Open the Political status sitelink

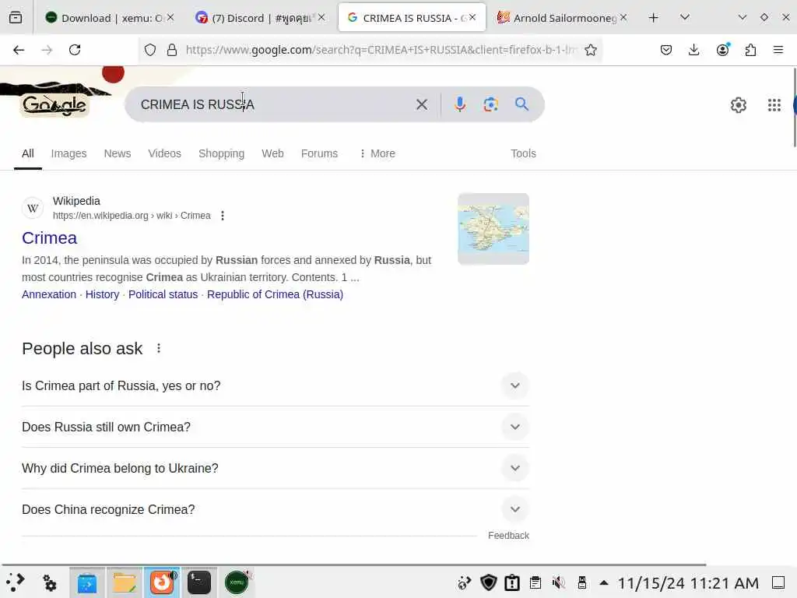(163, 294)
